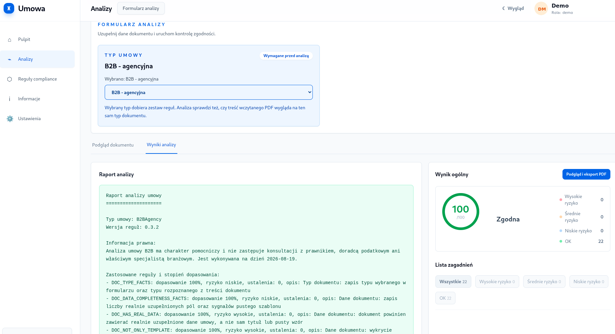This screenshot has height=334, width=615.
Task: Filter issues by Wszystkie 22
Action: [453, 282]
